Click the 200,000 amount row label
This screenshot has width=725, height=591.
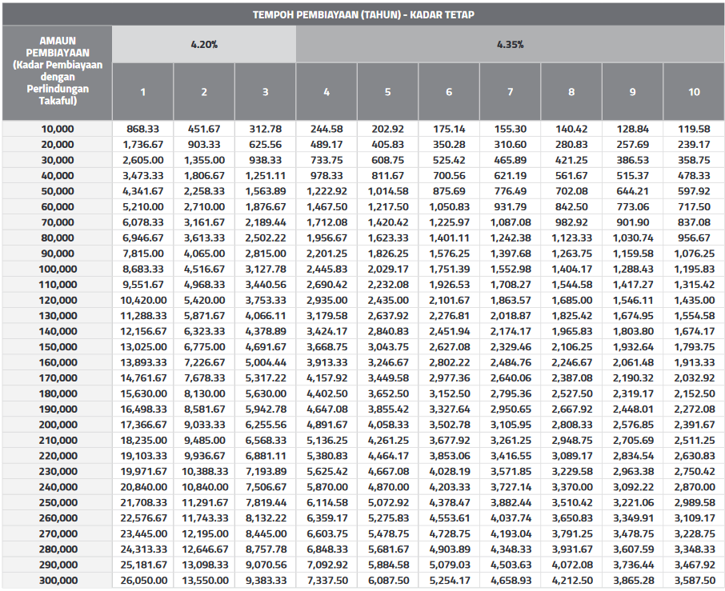coord(56,422)
